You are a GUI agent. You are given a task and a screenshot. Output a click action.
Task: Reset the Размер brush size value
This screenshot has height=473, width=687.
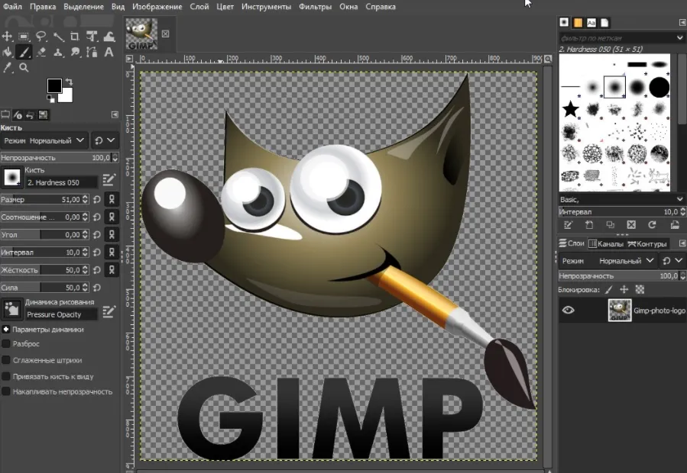[x=97, y=200]
